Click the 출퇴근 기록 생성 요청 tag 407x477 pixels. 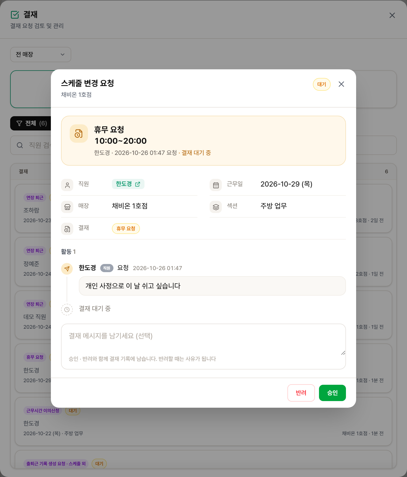coord(56,463)
